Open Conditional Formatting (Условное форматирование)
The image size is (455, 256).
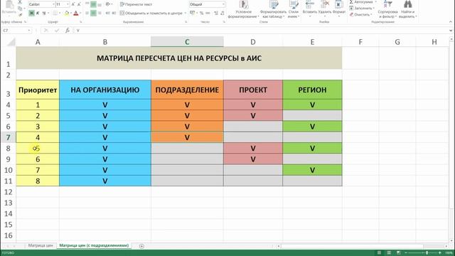[x=243, y=9]
